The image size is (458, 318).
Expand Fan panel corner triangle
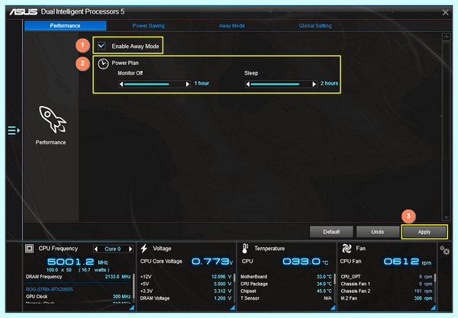point(433,307)
